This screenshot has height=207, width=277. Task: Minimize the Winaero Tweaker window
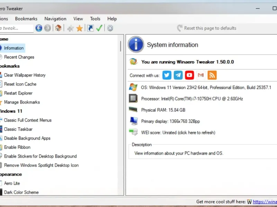tap(258, 8)
